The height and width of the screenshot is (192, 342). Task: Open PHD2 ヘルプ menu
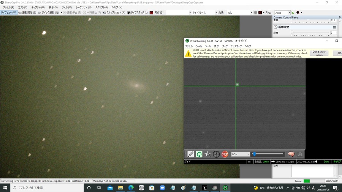point(247,46)
